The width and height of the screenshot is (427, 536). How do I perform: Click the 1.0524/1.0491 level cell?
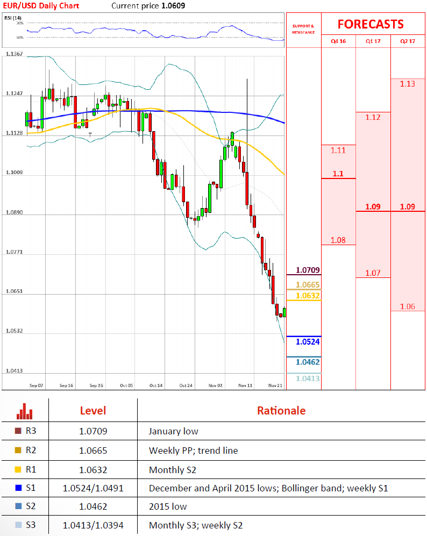coord(93,488)
